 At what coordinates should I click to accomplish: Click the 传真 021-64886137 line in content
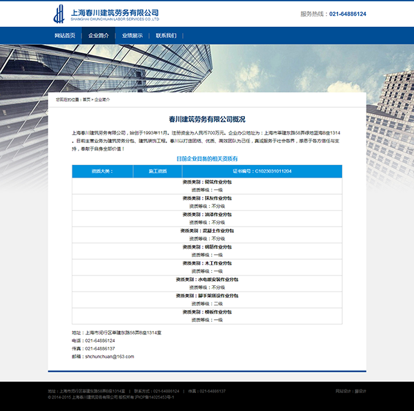pyautogui.click(x=93, y=349)
